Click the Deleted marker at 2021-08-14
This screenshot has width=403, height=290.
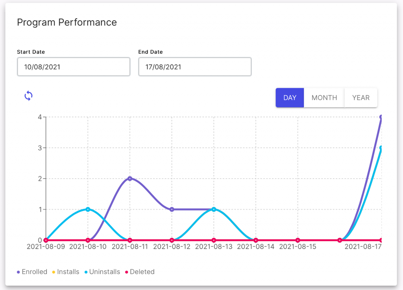coord(256,240)
